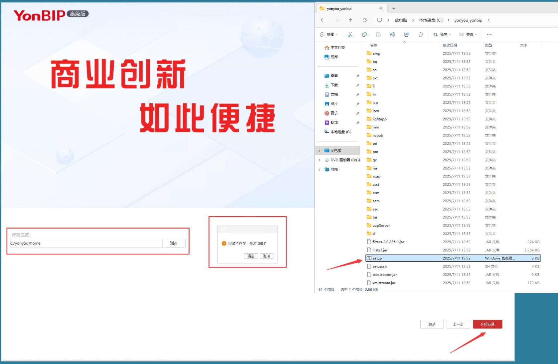Viewport: 558px width, 364px height.
Task: Toggle the pin next to 下载
Action: tap(358, 85)
